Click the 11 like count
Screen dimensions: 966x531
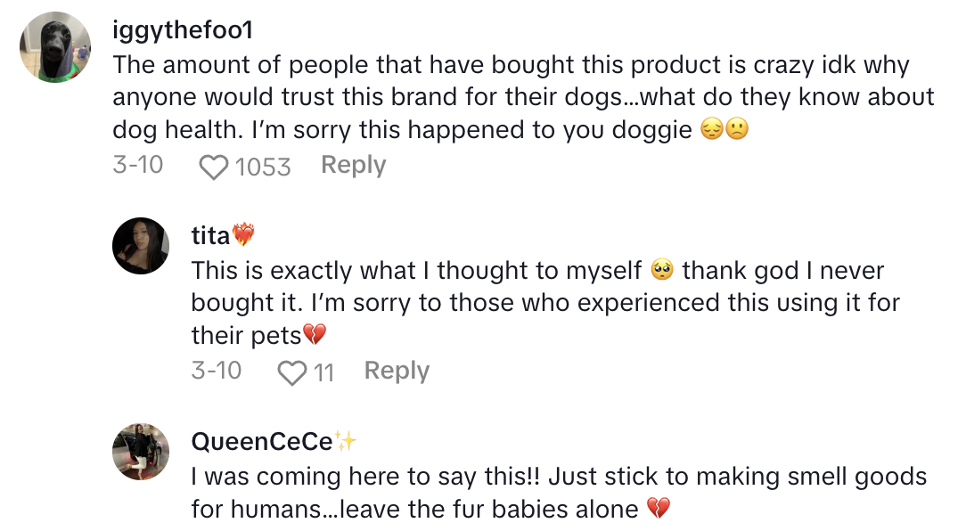[x=323, y=372]
